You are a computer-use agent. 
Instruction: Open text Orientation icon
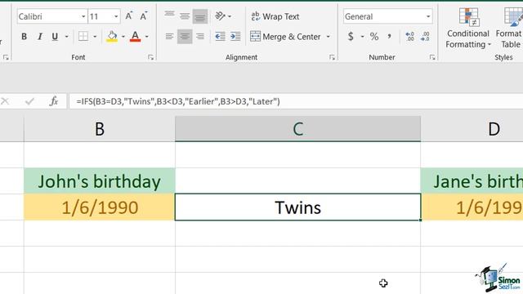(x=220, y=16)
